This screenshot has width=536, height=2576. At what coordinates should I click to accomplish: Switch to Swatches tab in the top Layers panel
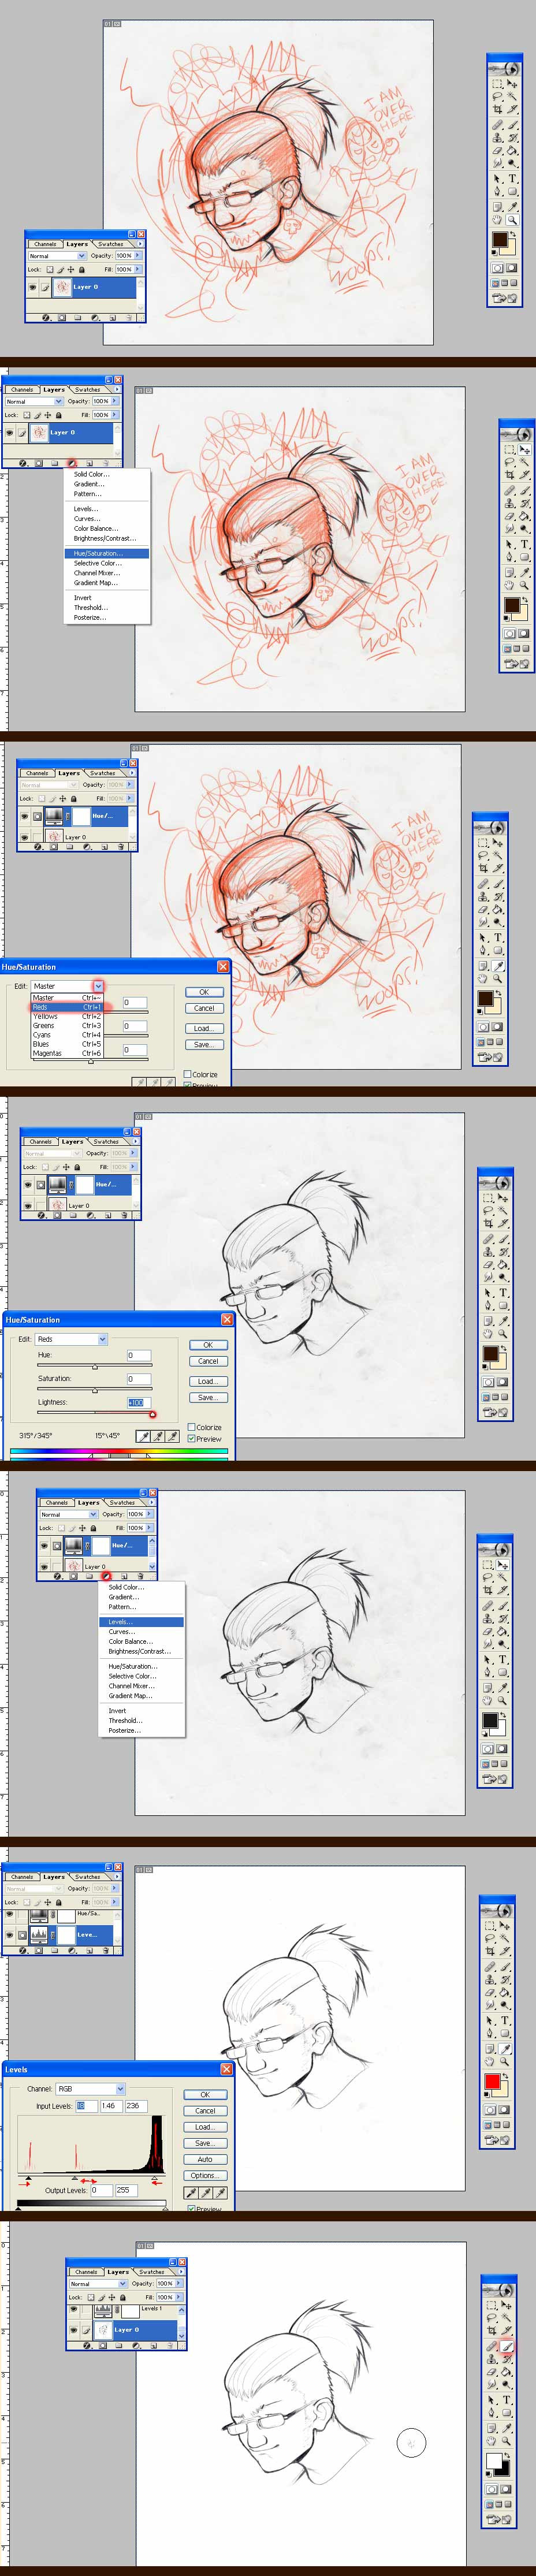pos(111,244)
